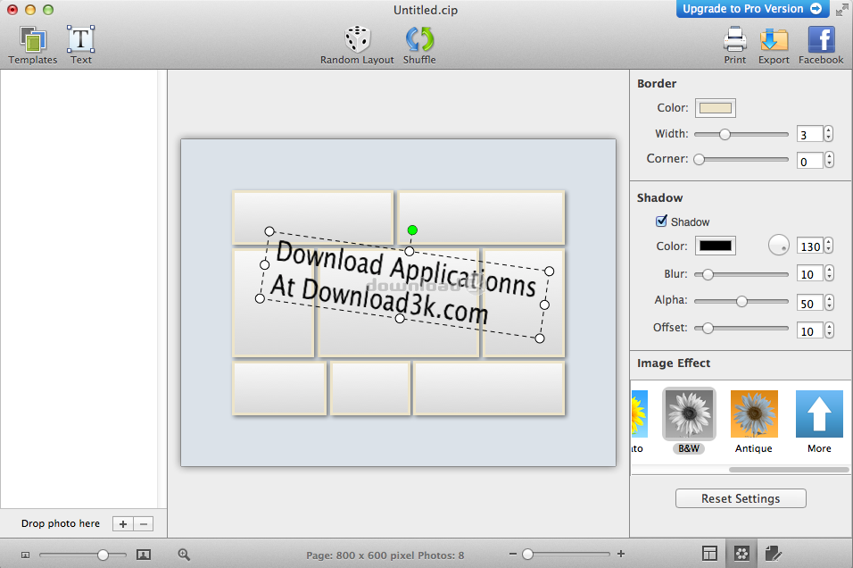
Task: Open border color swatch
Action: click(x=716, y=108)
